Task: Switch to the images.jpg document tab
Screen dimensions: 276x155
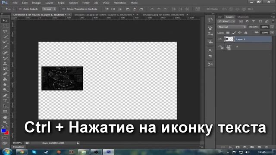Action: 163,15
